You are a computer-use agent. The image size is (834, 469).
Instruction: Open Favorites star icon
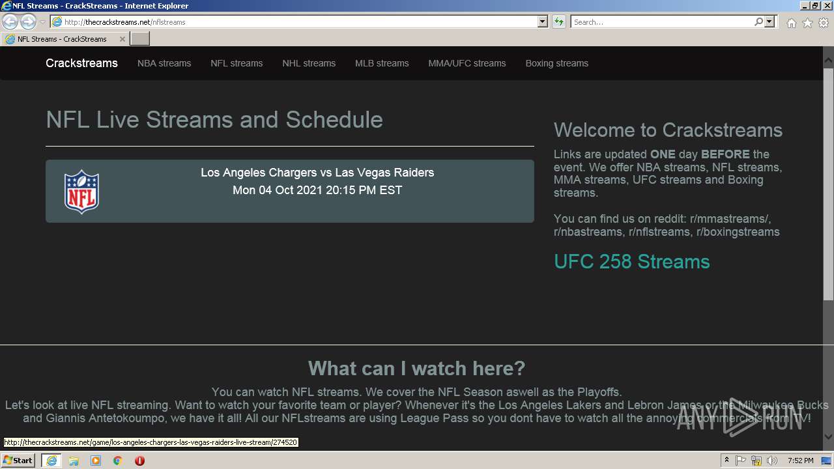pyautogui.click(x=807, y=23)
